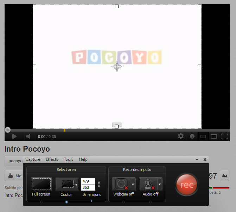
Task: Open the Tools menu
Action: click(x=68, y=159)
